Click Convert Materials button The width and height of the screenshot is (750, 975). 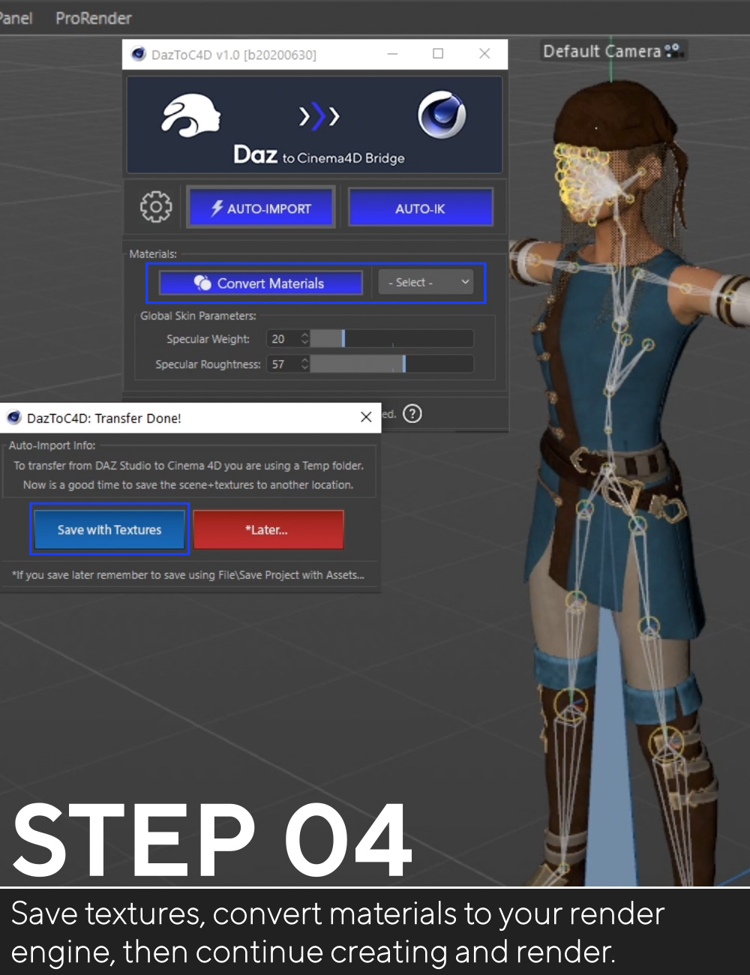click(x=261, y=283)
